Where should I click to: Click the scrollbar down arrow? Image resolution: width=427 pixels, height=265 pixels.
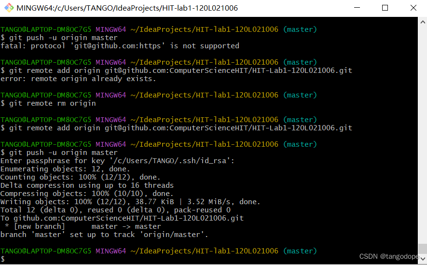click(x=422, y=258)
